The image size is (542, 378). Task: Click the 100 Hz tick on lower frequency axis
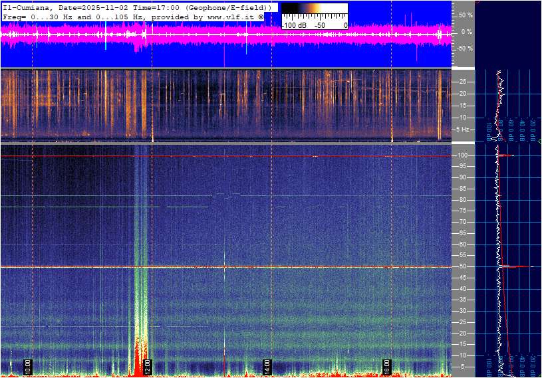[462, 155]
